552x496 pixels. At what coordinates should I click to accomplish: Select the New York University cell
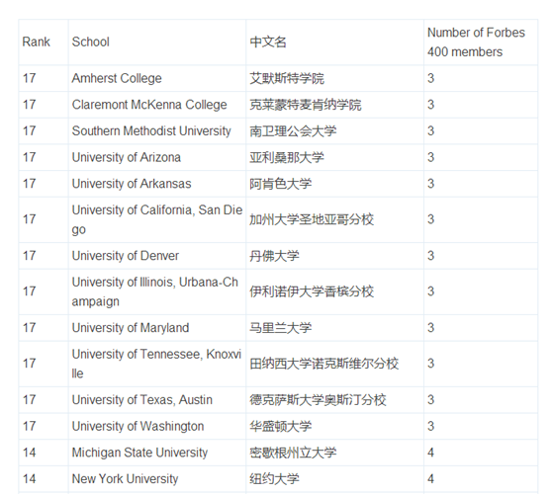[x=157, y=479]
